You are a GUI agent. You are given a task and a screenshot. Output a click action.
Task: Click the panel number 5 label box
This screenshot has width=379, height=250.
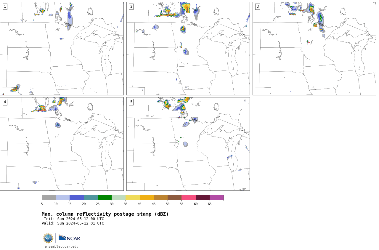(x=131, y=102)
